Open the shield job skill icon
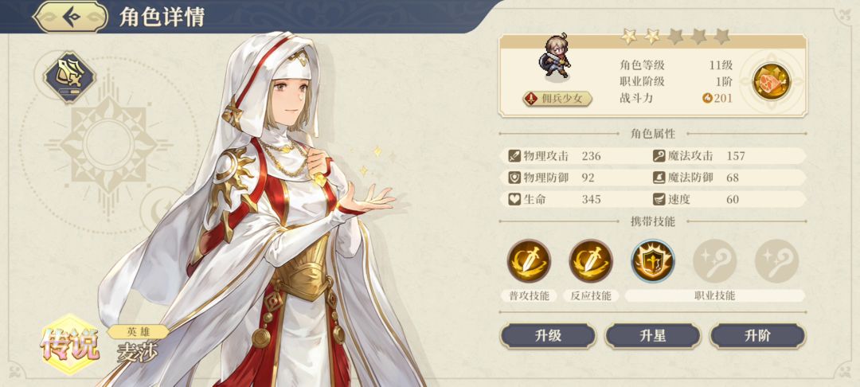 pos(653,261)
